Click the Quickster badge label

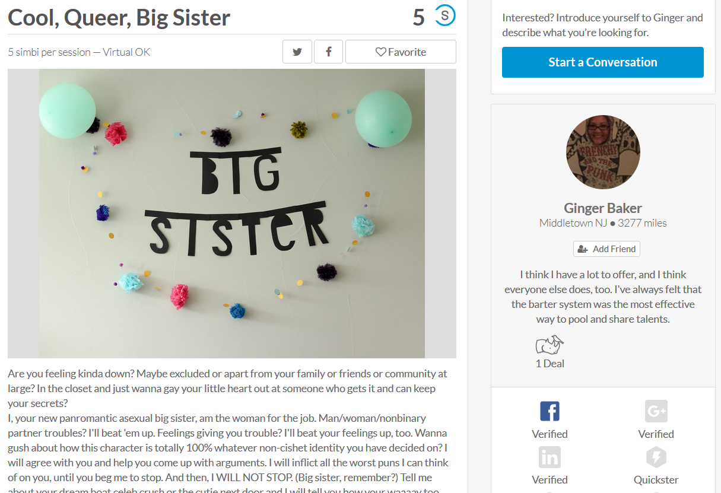(x=656, y=479)
